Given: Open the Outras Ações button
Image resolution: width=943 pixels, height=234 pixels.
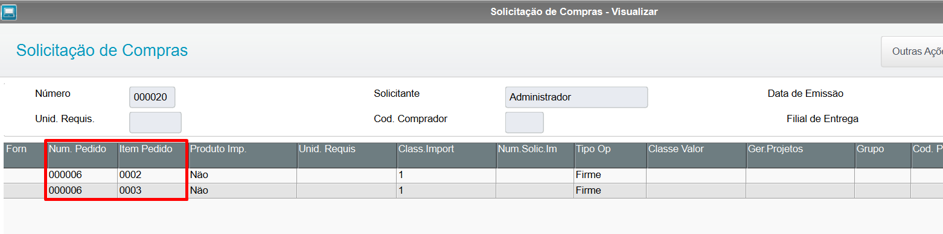Looking at the screenshot, I should (x=912, y=52).
